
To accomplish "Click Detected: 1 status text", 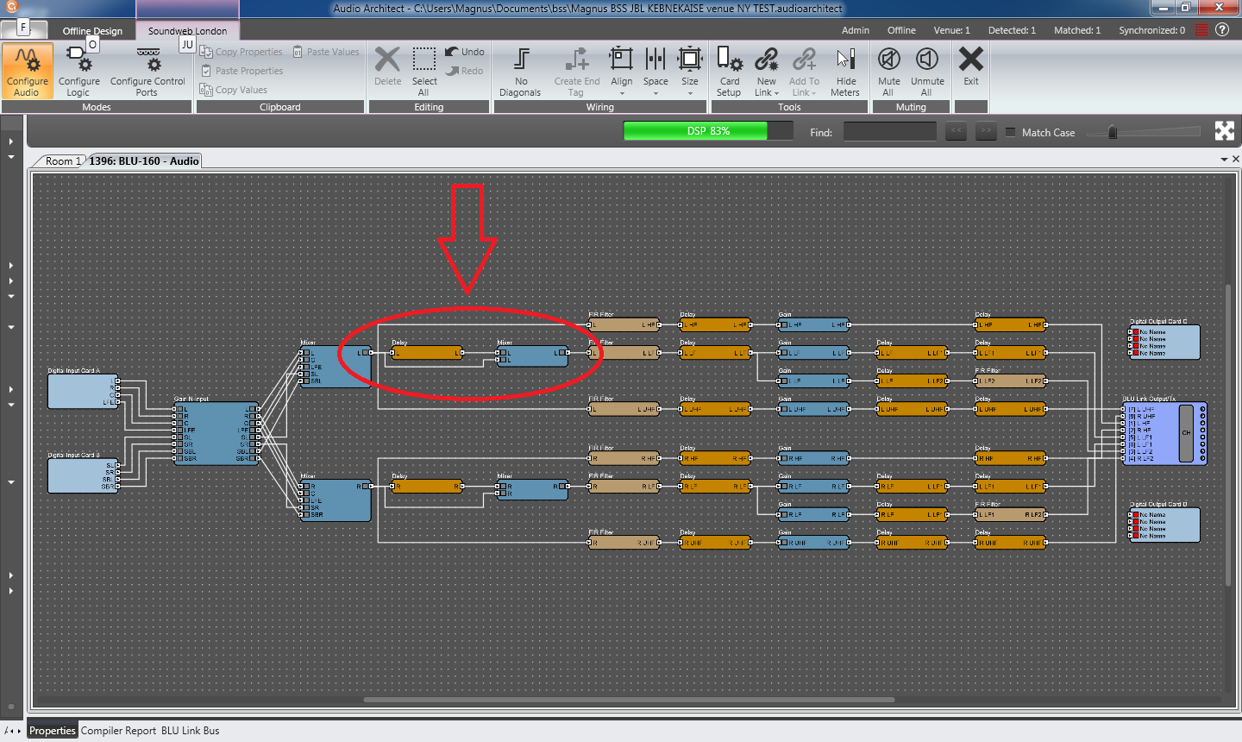I will 1012,30.
